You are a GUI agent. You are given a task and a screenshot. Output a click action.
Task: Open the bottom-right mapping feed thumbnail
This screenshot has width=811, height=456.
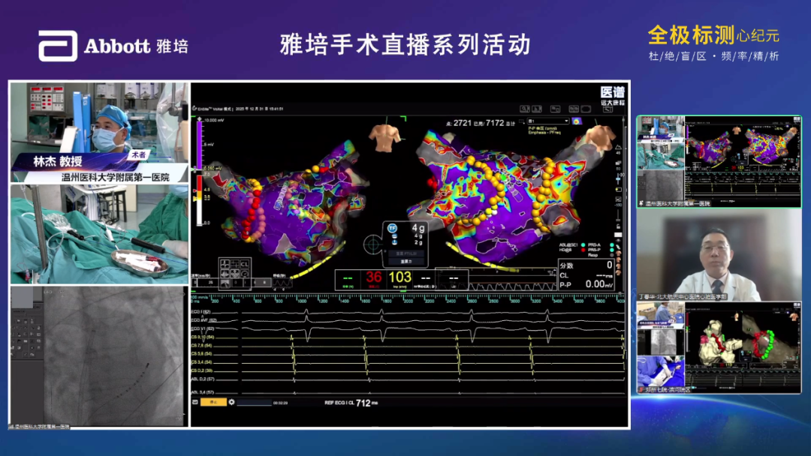point(719,348)
